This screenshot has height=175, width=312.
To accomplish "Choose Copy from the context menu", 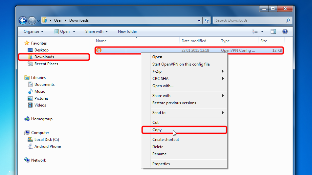I will [157, 130].
